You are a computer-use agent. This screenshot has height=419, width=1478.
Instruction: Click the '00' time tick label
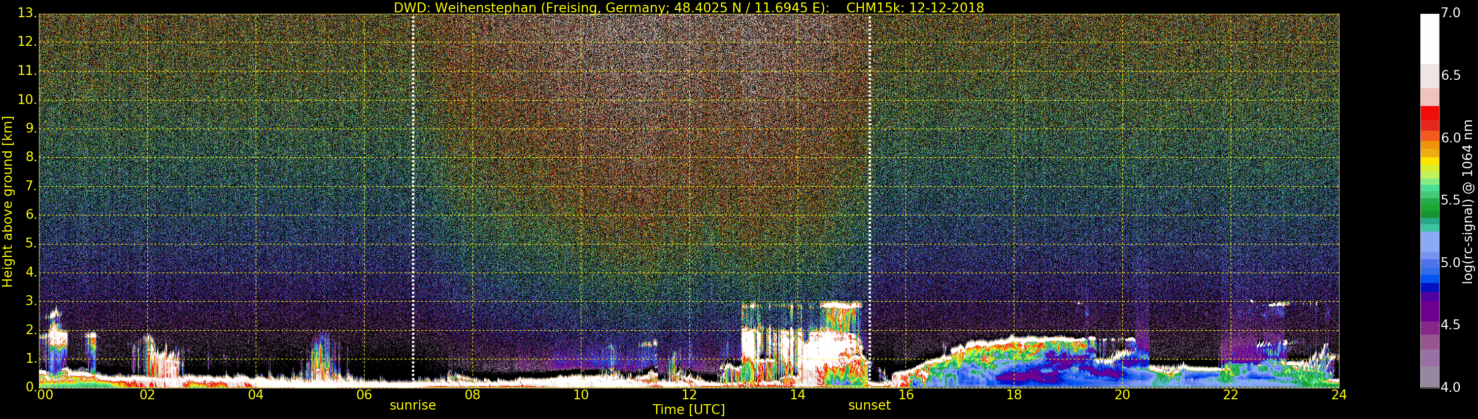(x=45, y=395)
